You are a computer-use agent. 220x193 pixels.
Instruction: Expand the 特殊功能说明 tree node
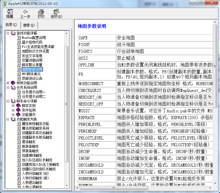click(x=8, y=83)
